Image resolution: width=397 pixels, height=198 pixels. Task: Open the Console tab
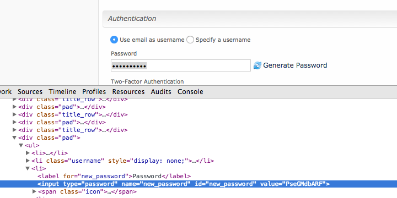[x=190, y=92]
